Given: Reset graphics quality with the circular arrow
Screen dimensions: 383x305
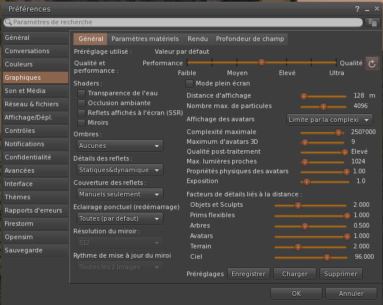Looking at the screenshot, I should [x=373, y=64].
